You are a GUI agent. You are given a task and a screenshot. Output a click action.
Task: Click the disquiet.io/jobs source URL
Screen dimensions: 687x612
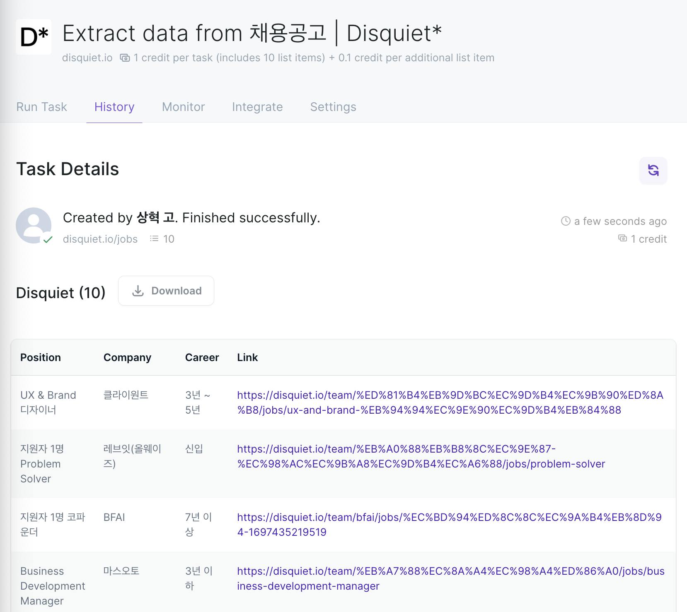[x=100, y=239]
